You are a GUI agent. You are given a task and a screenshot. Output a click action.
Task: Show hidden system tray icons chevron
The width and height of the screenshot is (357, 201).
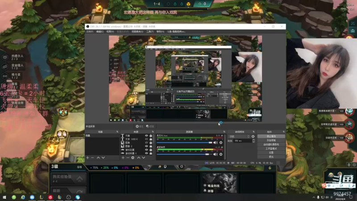point(314,197)
